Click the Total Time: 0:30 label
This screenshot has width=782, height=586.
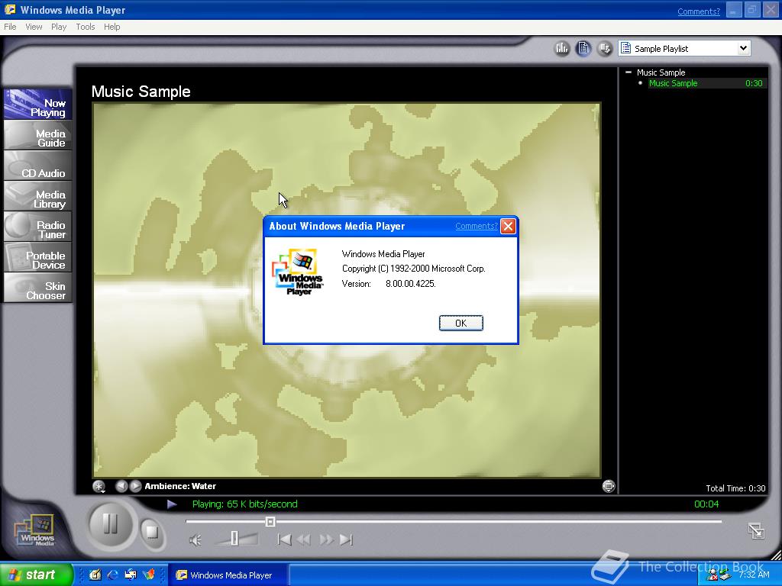[x=735, y=488]
